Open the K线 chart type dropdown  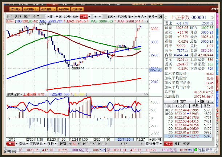click(x=112, y=17)
